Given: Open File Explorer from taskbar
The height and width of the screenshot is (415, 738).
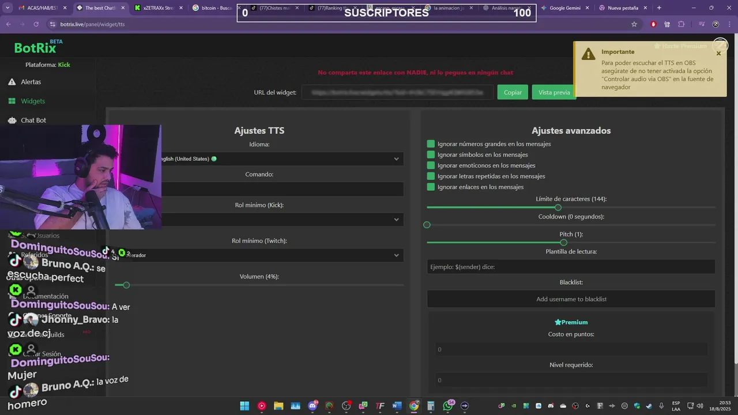Looking at the screenshot, I should 278,406.
